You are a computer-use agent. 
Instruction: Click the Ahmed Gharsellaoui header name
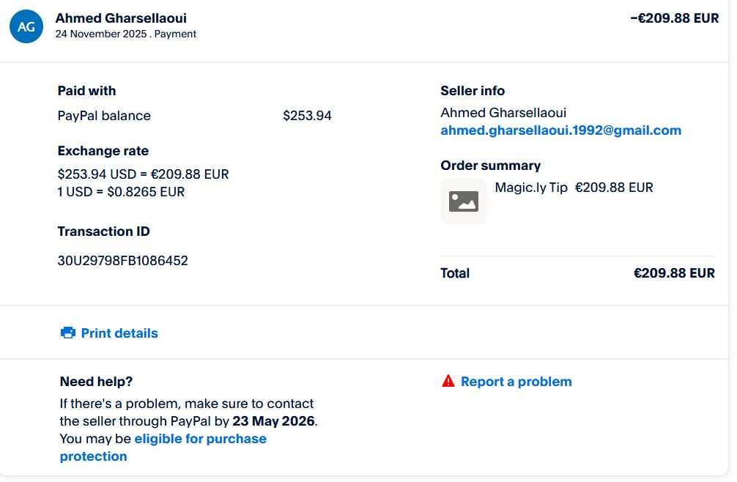(121, 18)
